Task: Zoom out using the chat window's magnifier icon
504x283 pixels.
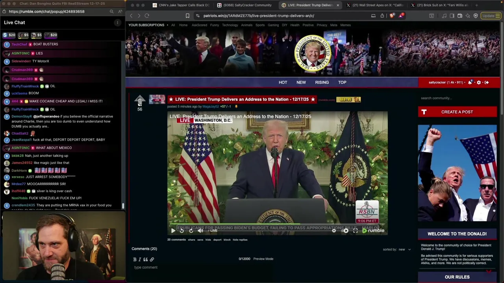Action: (x=112, y=11)
